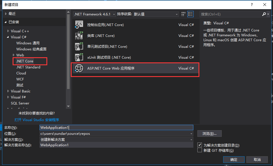This screenshot has height=166, width=273.
Task: Click the 确定 button
Action: click(x=234, y=160)
